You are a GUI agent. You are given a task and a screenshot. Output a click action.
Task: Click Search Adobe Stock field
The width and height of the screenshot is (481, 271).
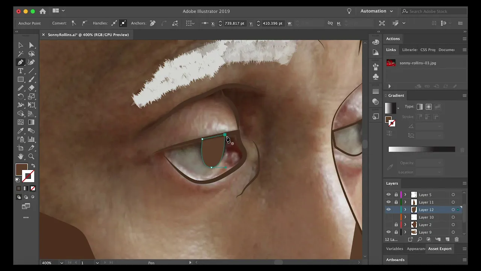(434, 11)
